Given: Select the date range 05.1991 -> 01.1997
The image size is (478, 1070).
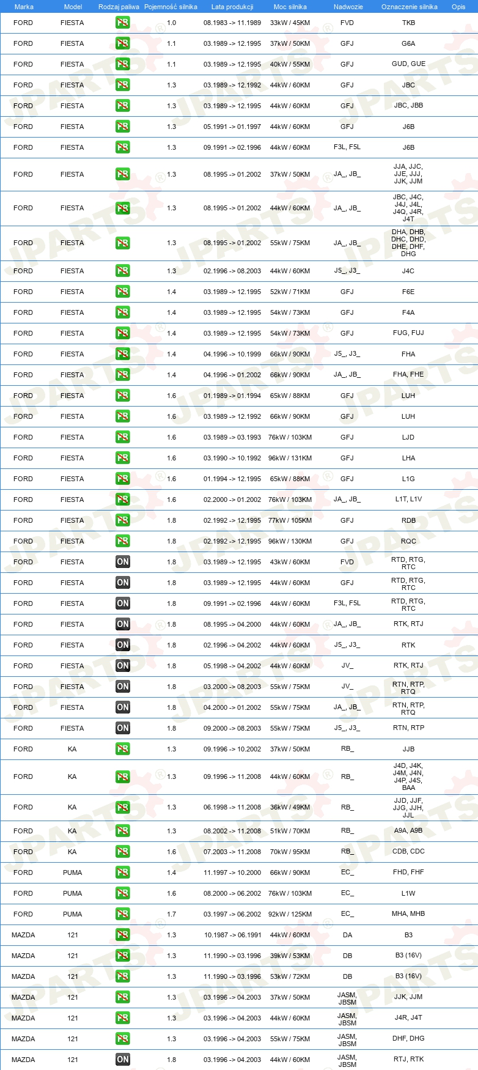Looking at the screenshot, I should [232, 127].
